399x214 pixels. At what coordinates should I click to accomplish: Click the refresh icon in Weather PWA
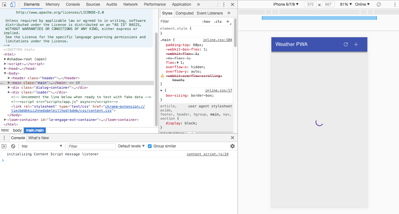tap(346, 45)
